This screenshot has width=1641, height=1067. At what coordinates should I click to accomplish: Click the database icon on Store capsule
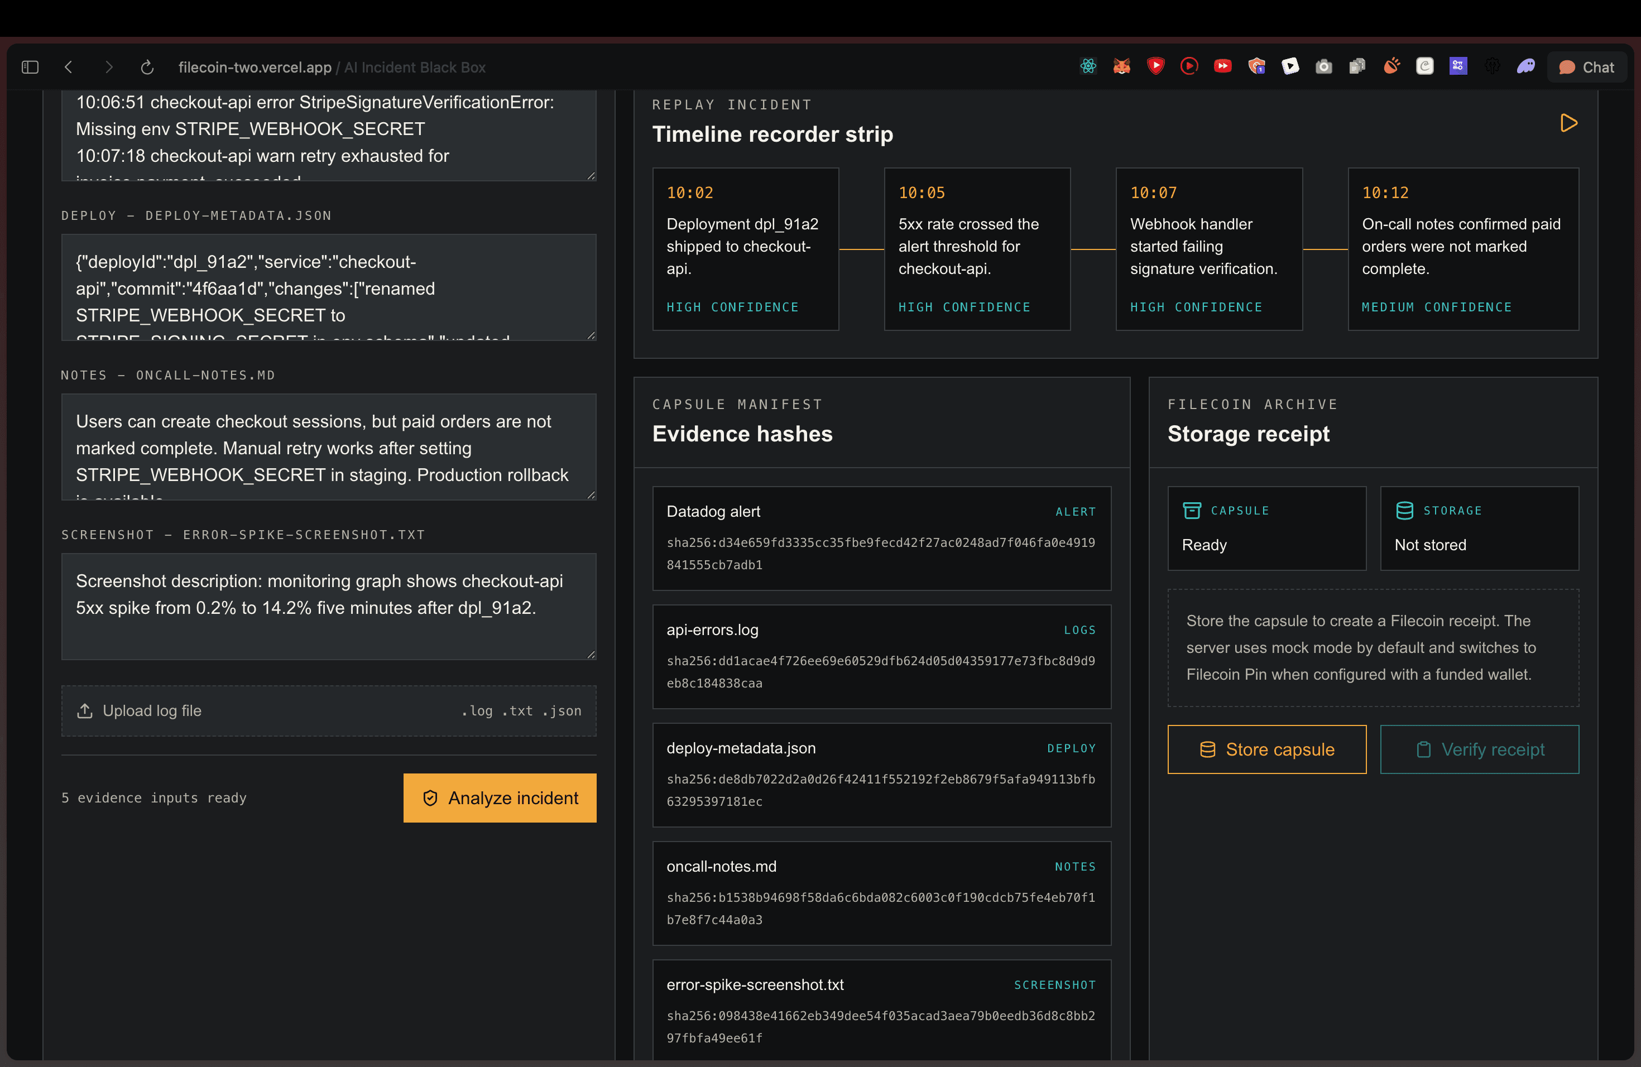click(x=1207, y=749)
